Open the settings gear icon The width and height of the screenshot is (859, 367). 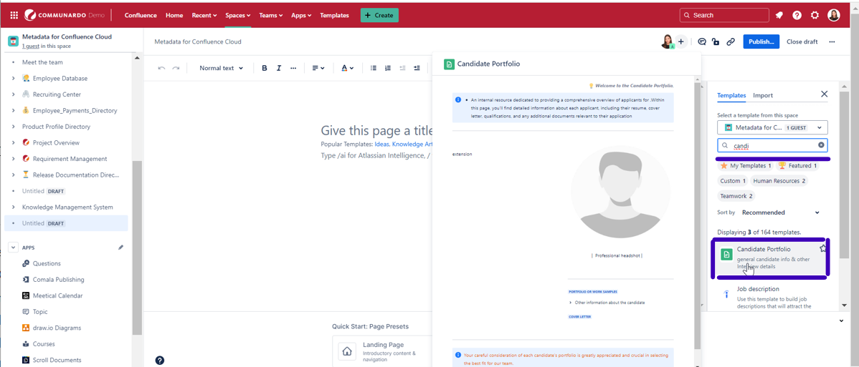point(815,15)
